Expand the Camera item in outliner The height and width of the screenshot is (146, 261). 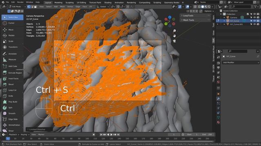coord(224,17)
